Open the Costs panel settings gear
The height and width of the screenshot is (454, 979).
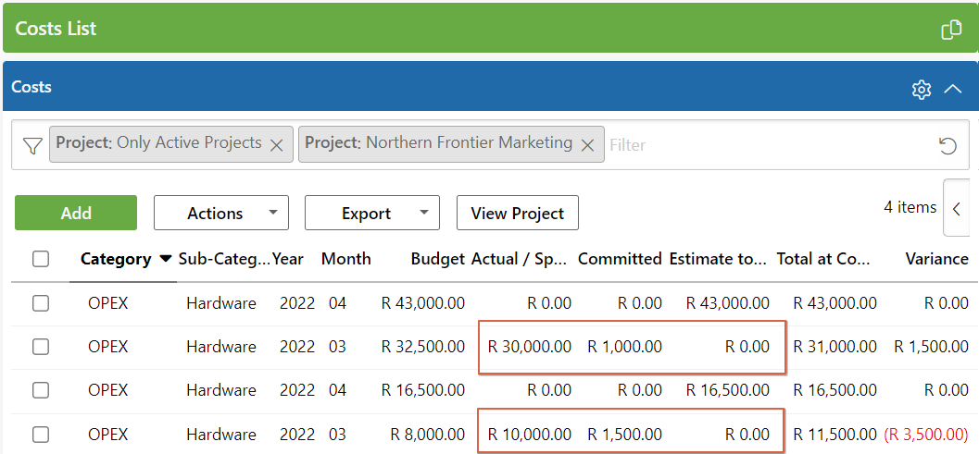tap(921, 89)
